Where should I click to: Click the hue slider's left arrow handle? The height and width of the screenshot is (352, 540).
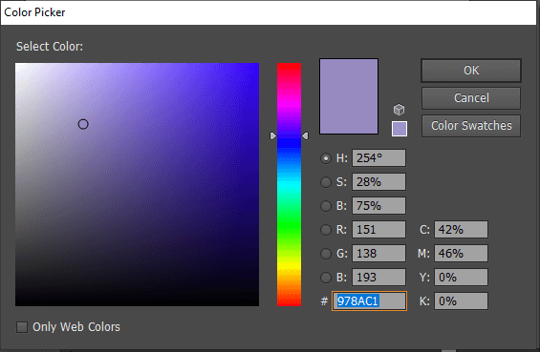coord(272,136)
